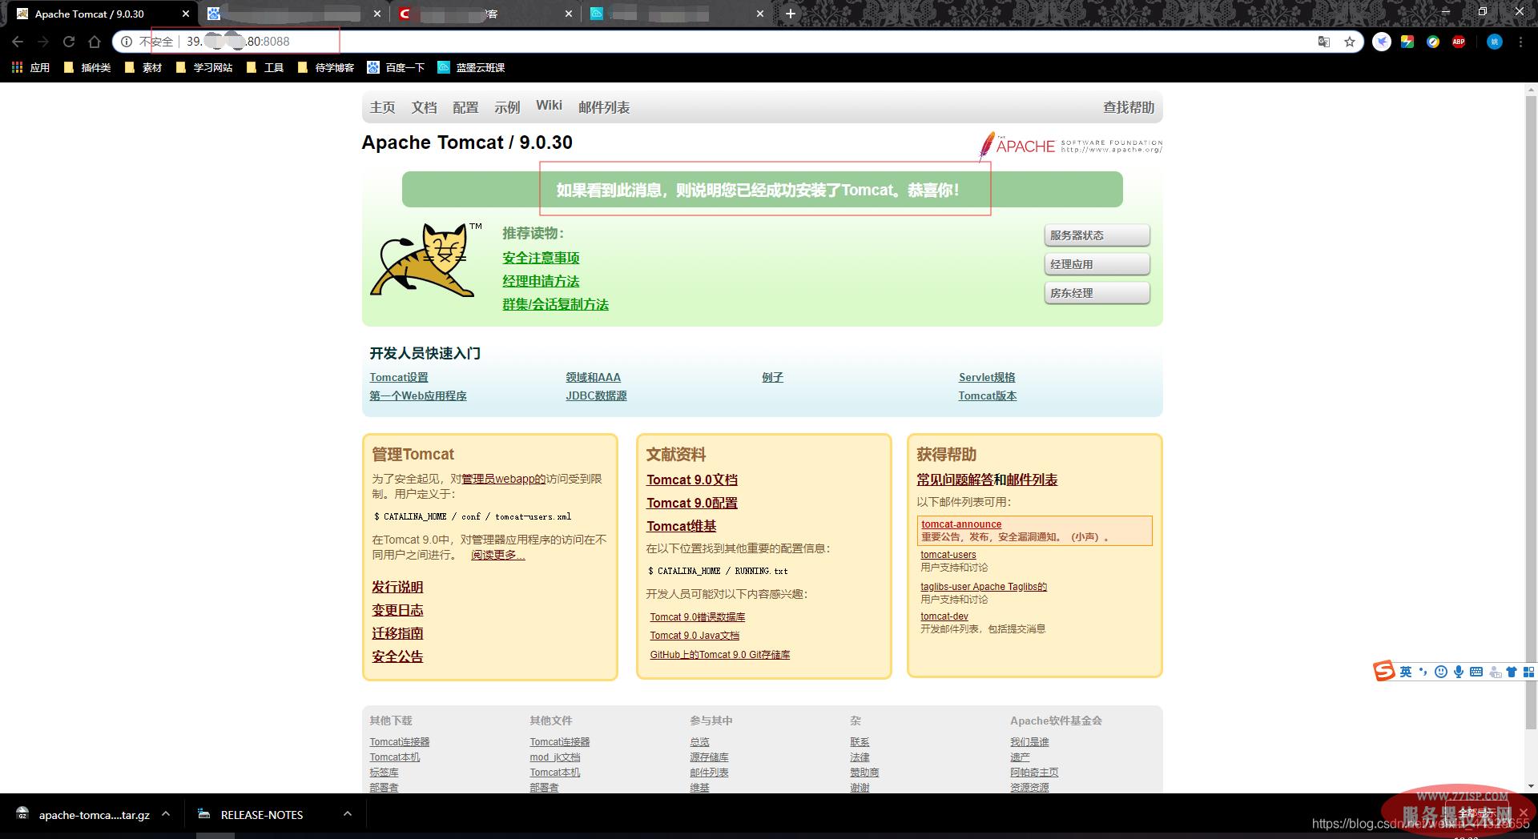Click the ABP adblock extension icon
Screen dimensions: 1538x839
pyautogui.click(x=1459, y=42)
